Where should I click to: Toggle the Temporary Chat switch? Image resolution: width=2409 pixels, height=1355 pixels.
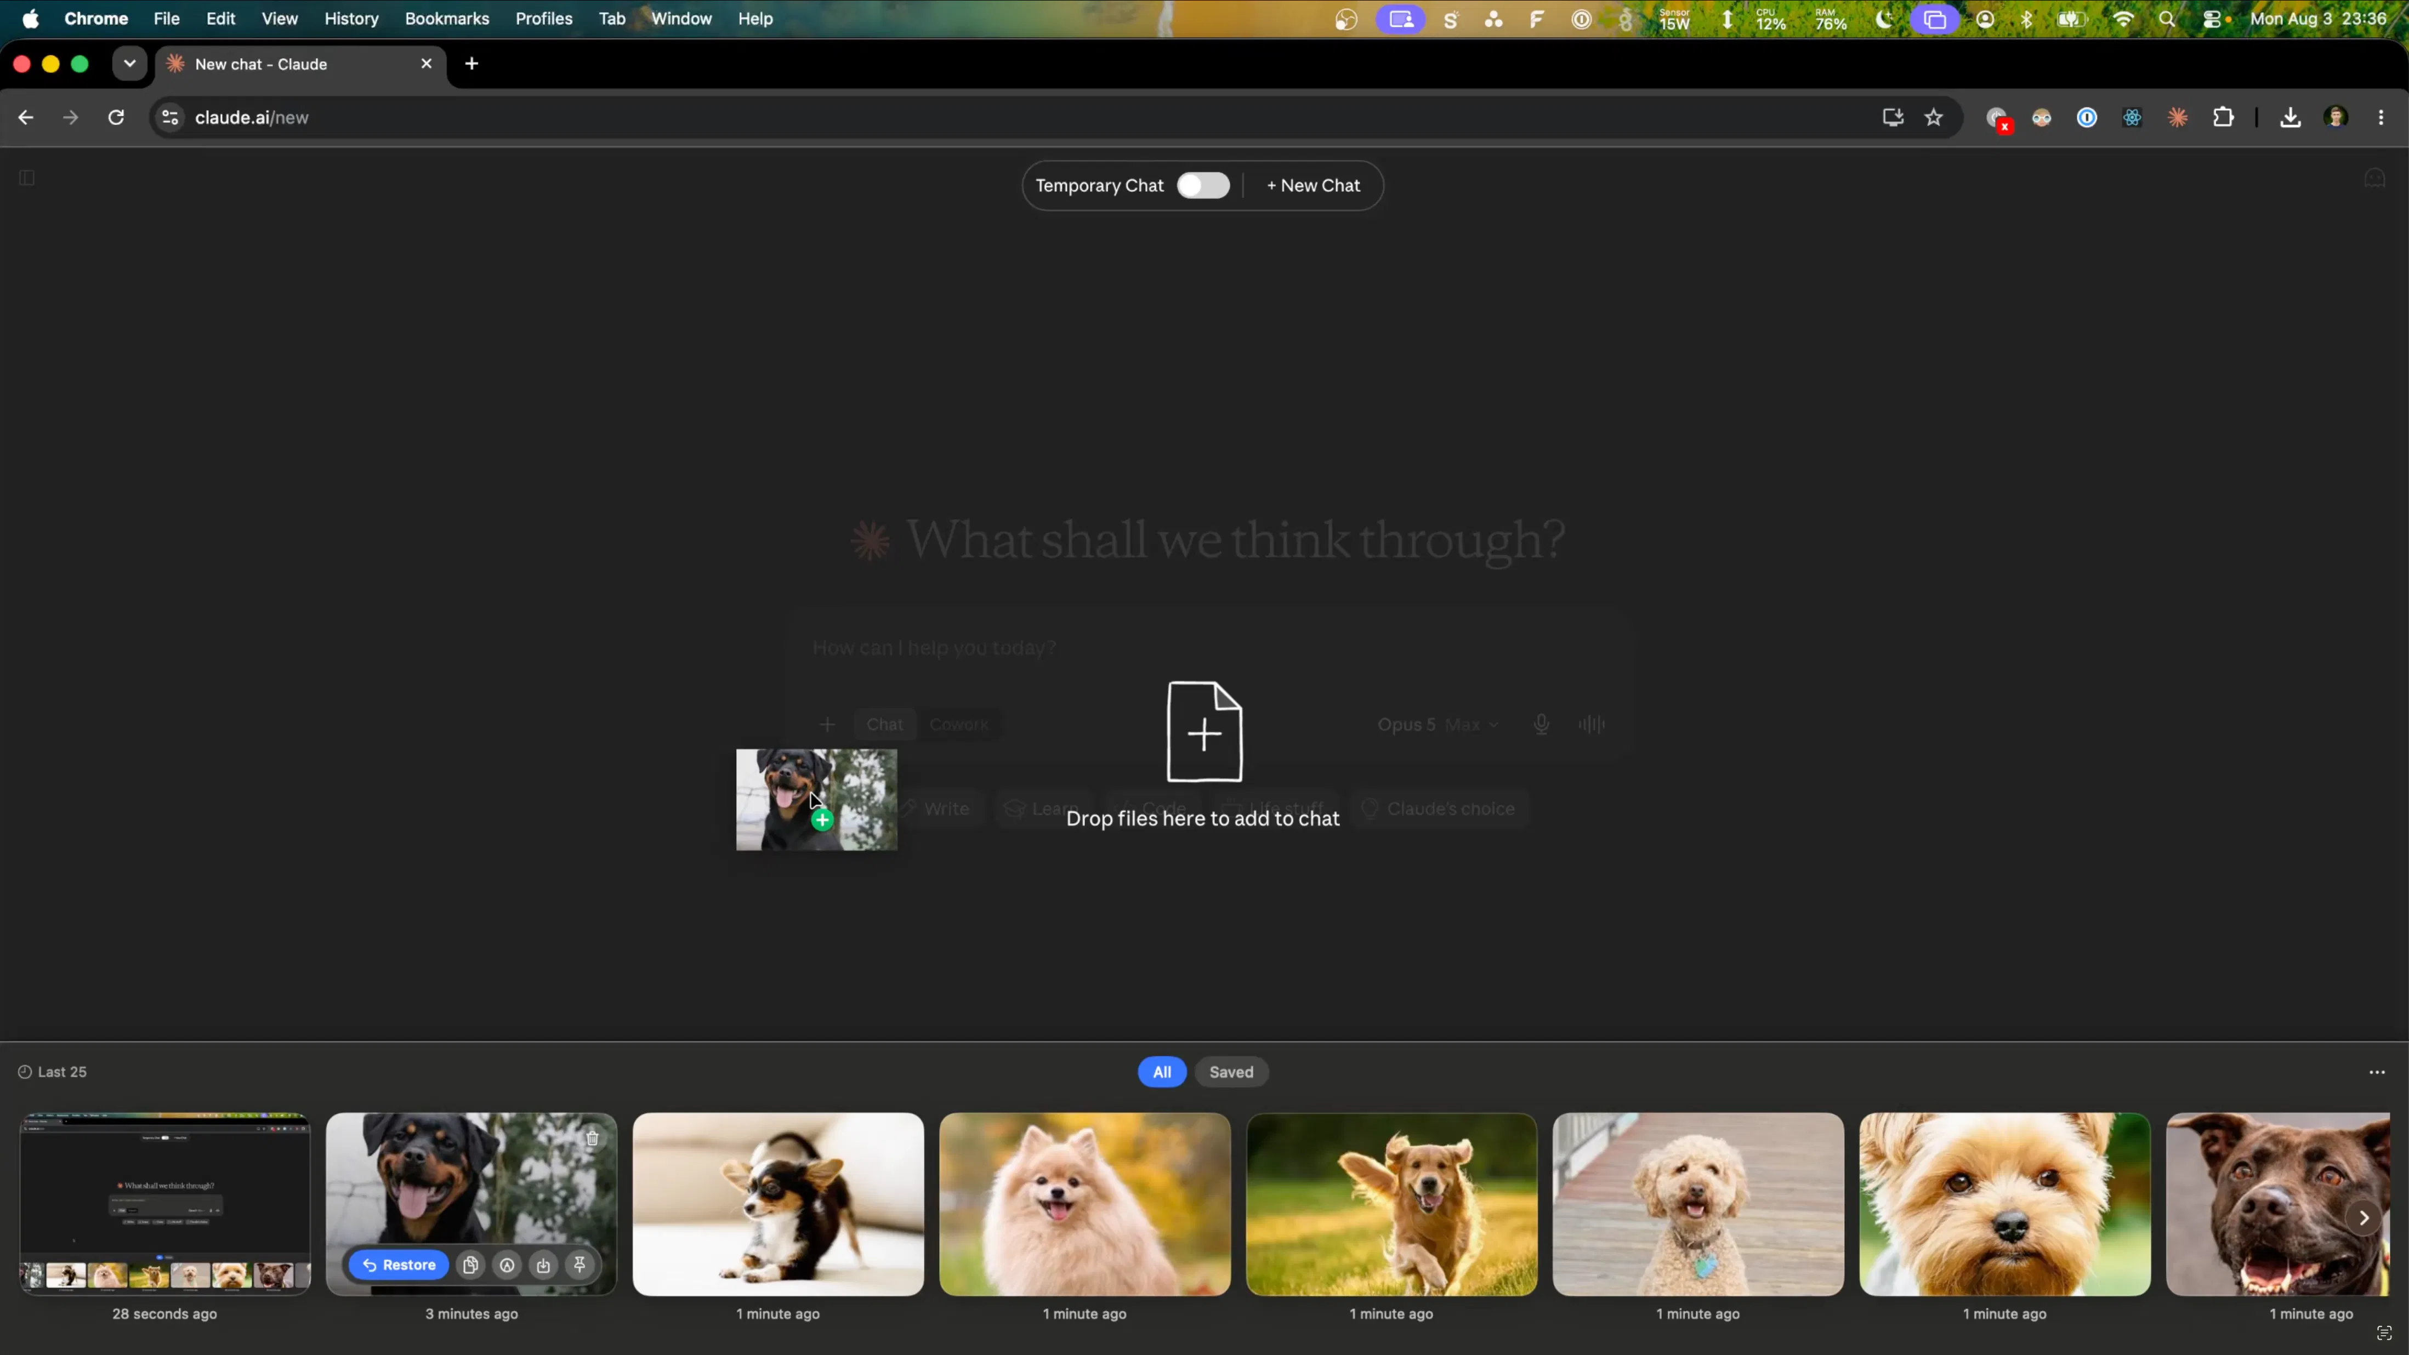1203,185
